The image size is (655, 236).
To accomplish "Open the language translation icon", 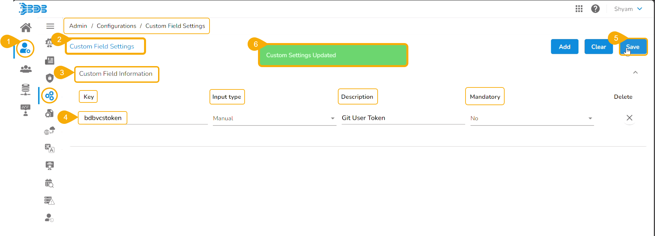I will [49, 148].
